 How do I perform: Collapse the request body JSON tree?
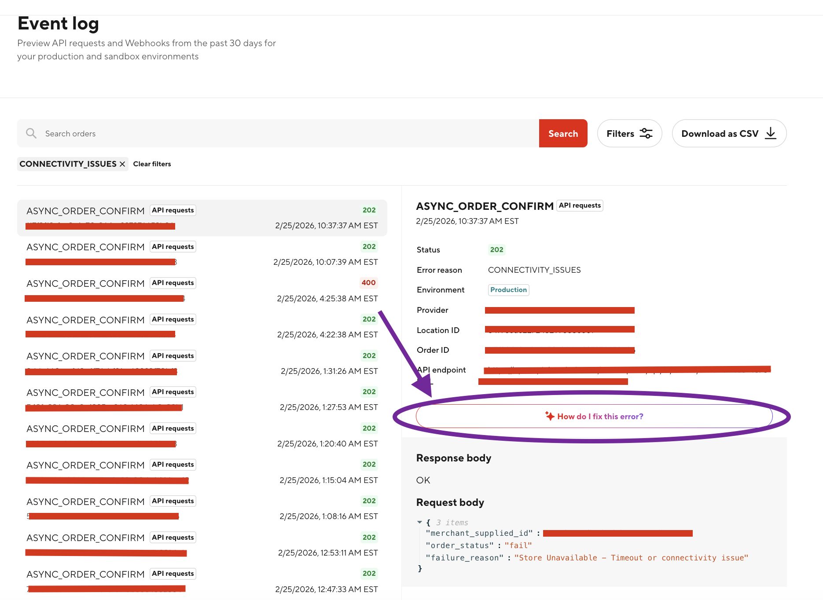coord(419,522)
